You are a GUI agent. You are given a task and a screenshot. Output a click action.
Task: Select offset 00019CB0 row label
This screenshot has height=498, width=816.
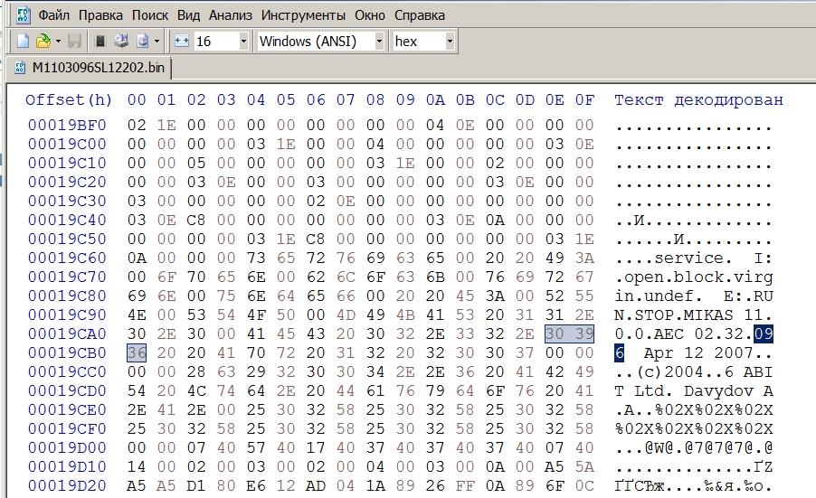67,353
